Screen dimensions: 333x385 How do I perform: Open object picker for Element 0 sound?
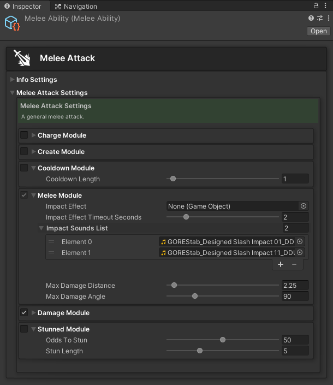300,241
